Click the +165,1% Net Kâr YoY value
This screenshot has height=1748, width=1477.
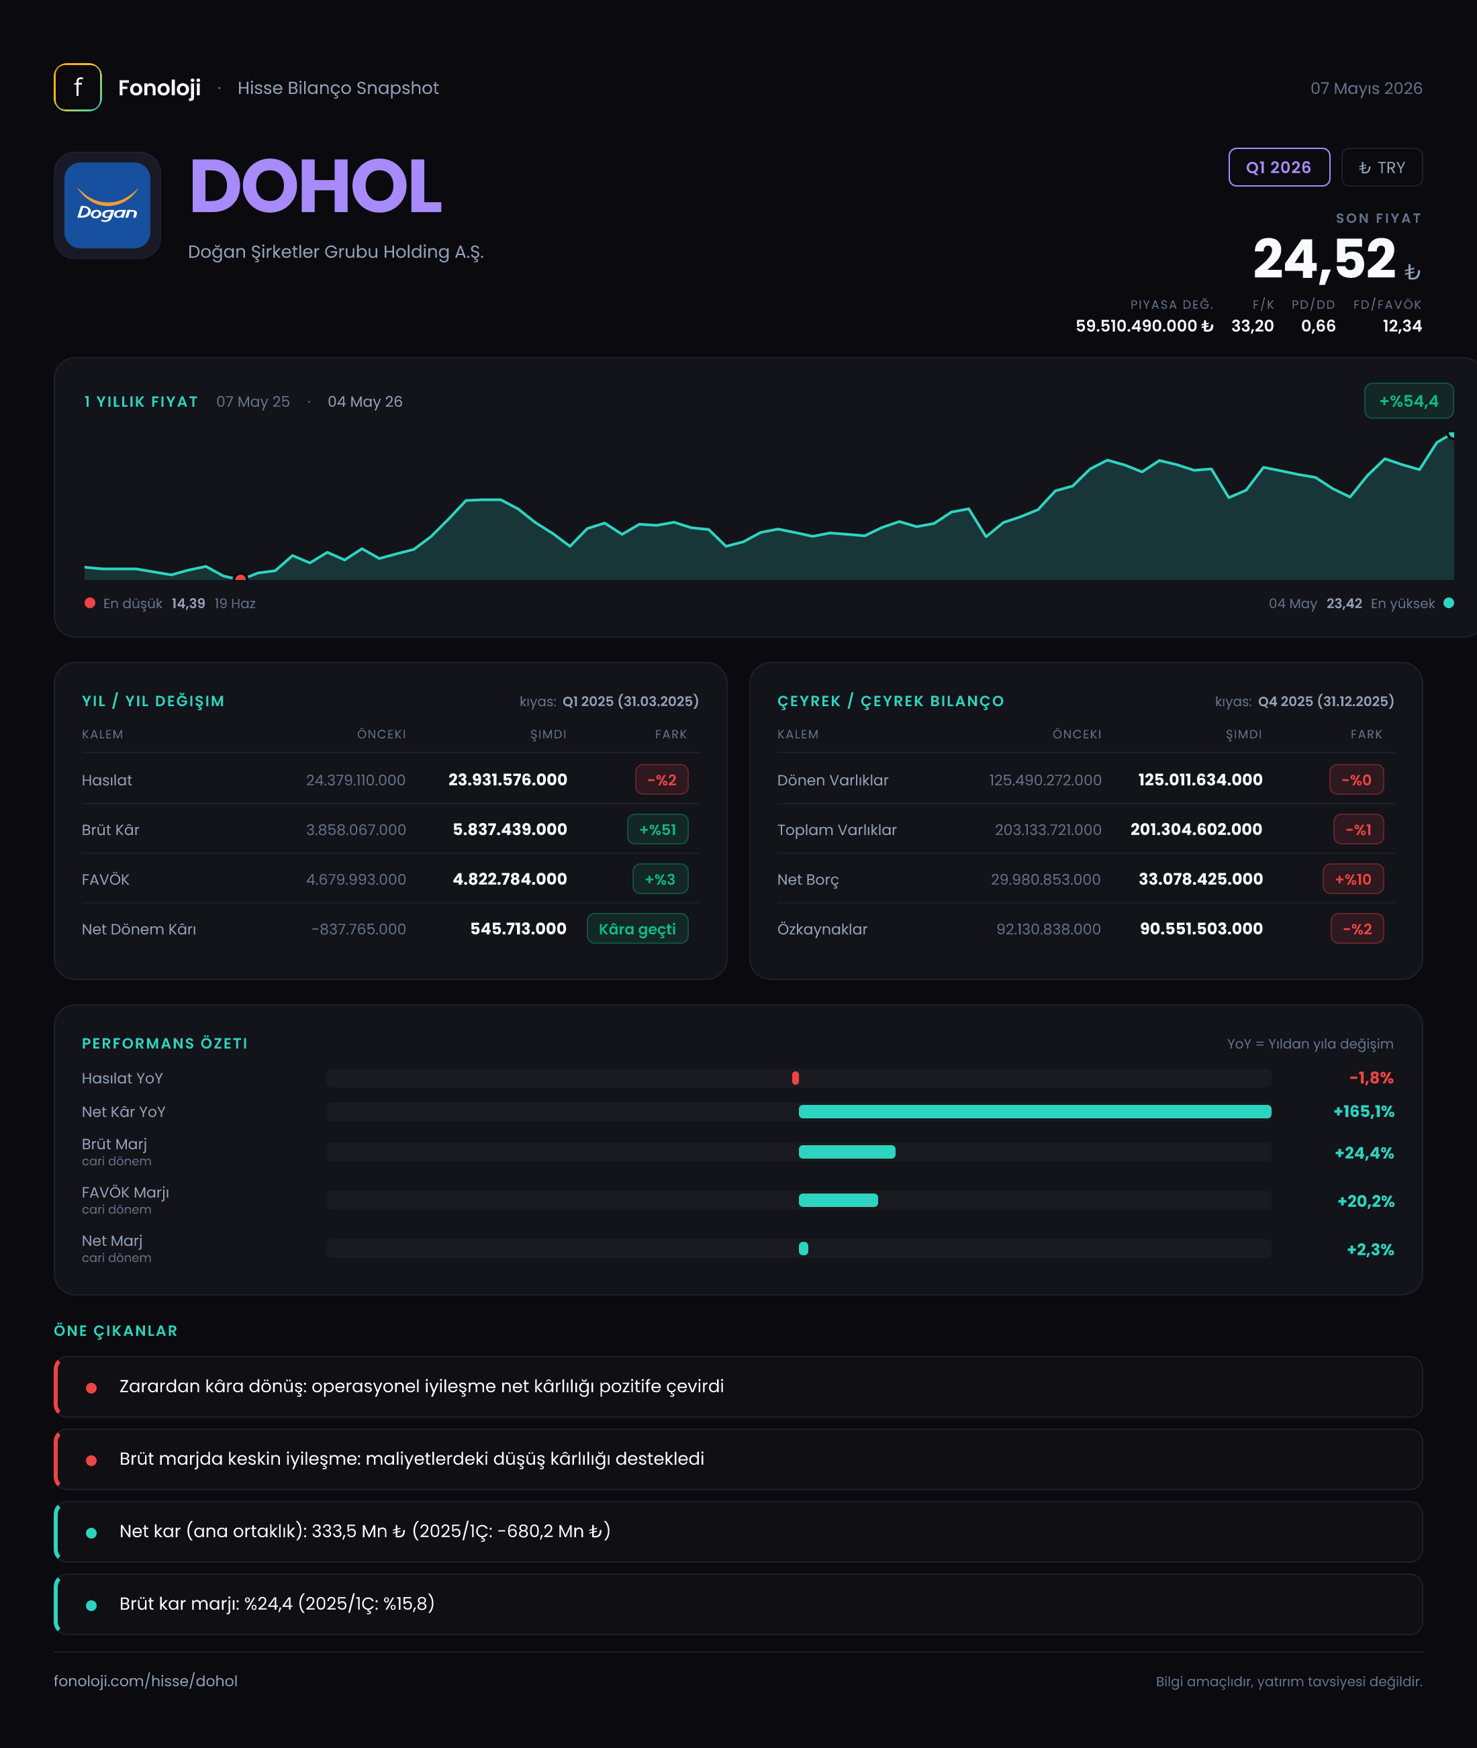[1363, 1112]
